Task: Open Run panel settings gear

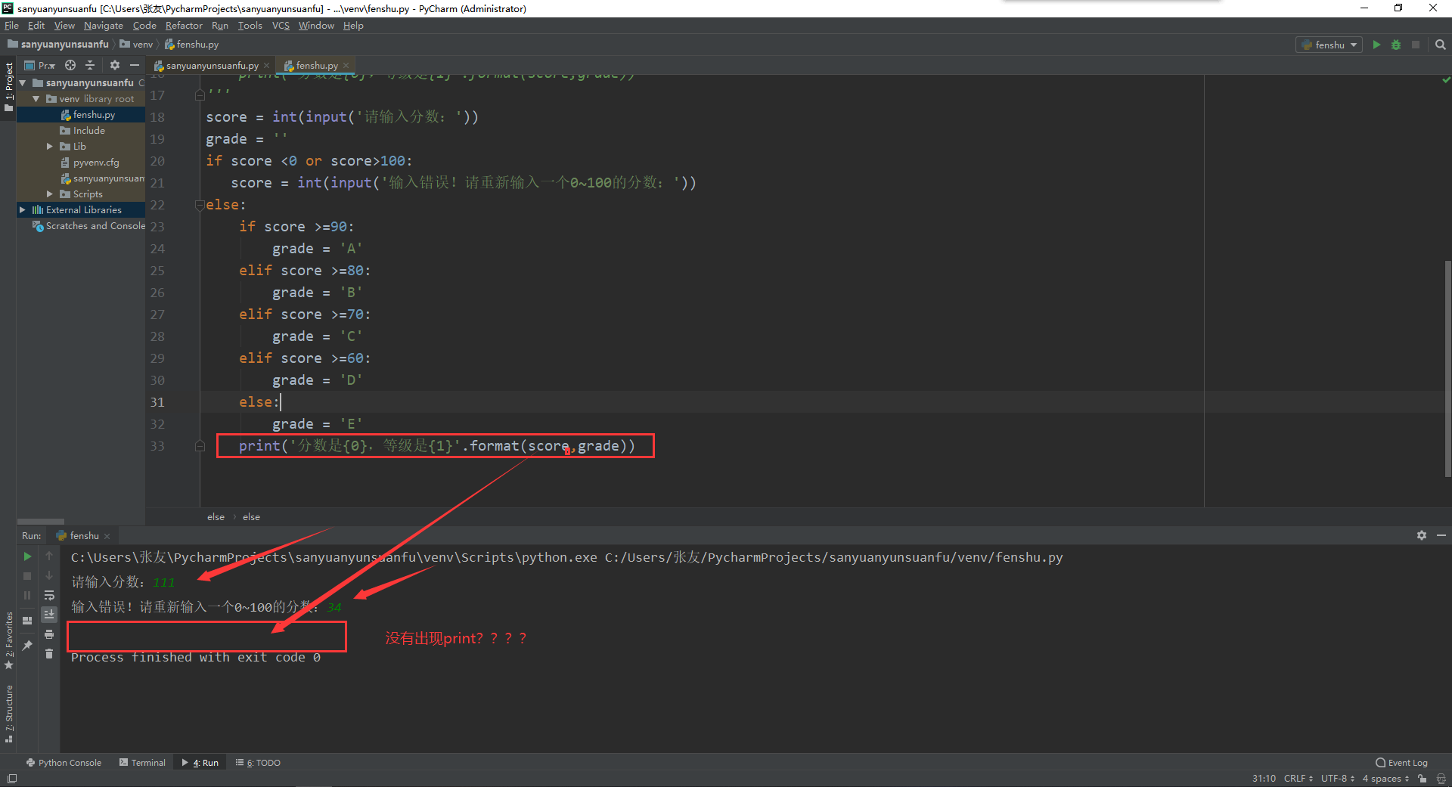Action: coord(1422,535)
